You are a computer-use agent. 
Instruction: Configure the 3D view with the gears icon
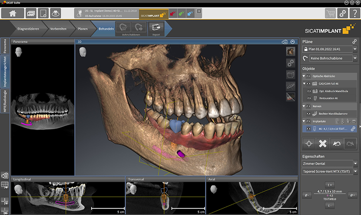[x=291, y=63]
